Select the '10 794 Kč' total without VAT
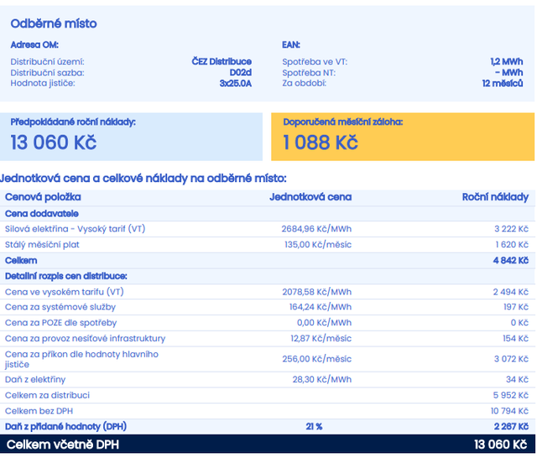 pyautogui.click(x=509, y=411)
